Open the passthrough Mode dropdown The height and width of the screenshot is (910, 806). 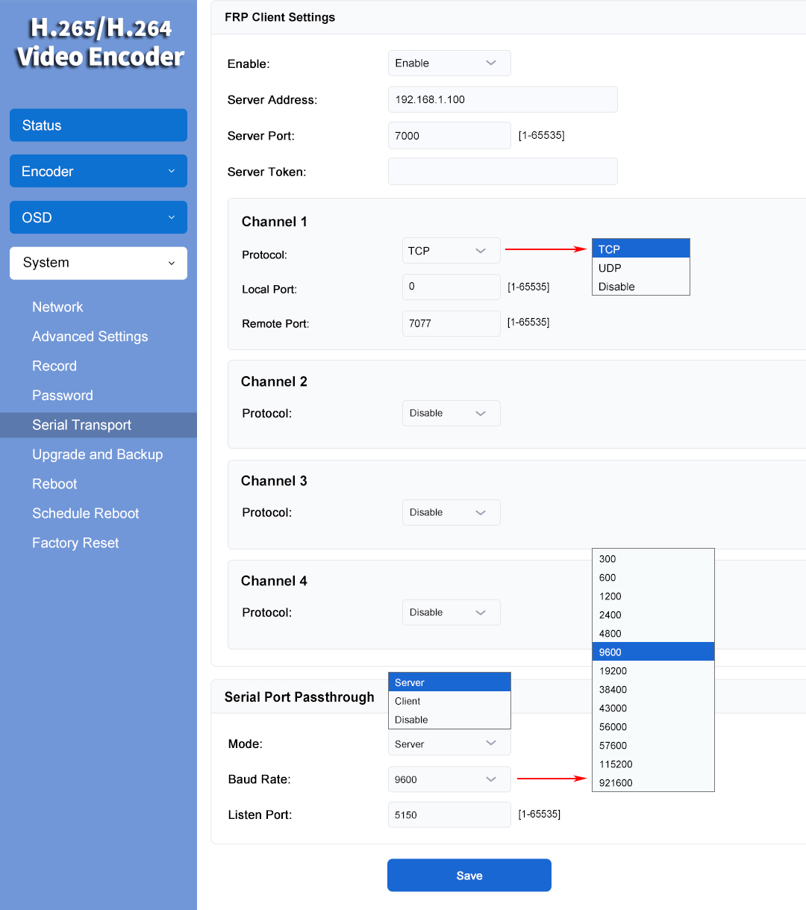(449, 744)
